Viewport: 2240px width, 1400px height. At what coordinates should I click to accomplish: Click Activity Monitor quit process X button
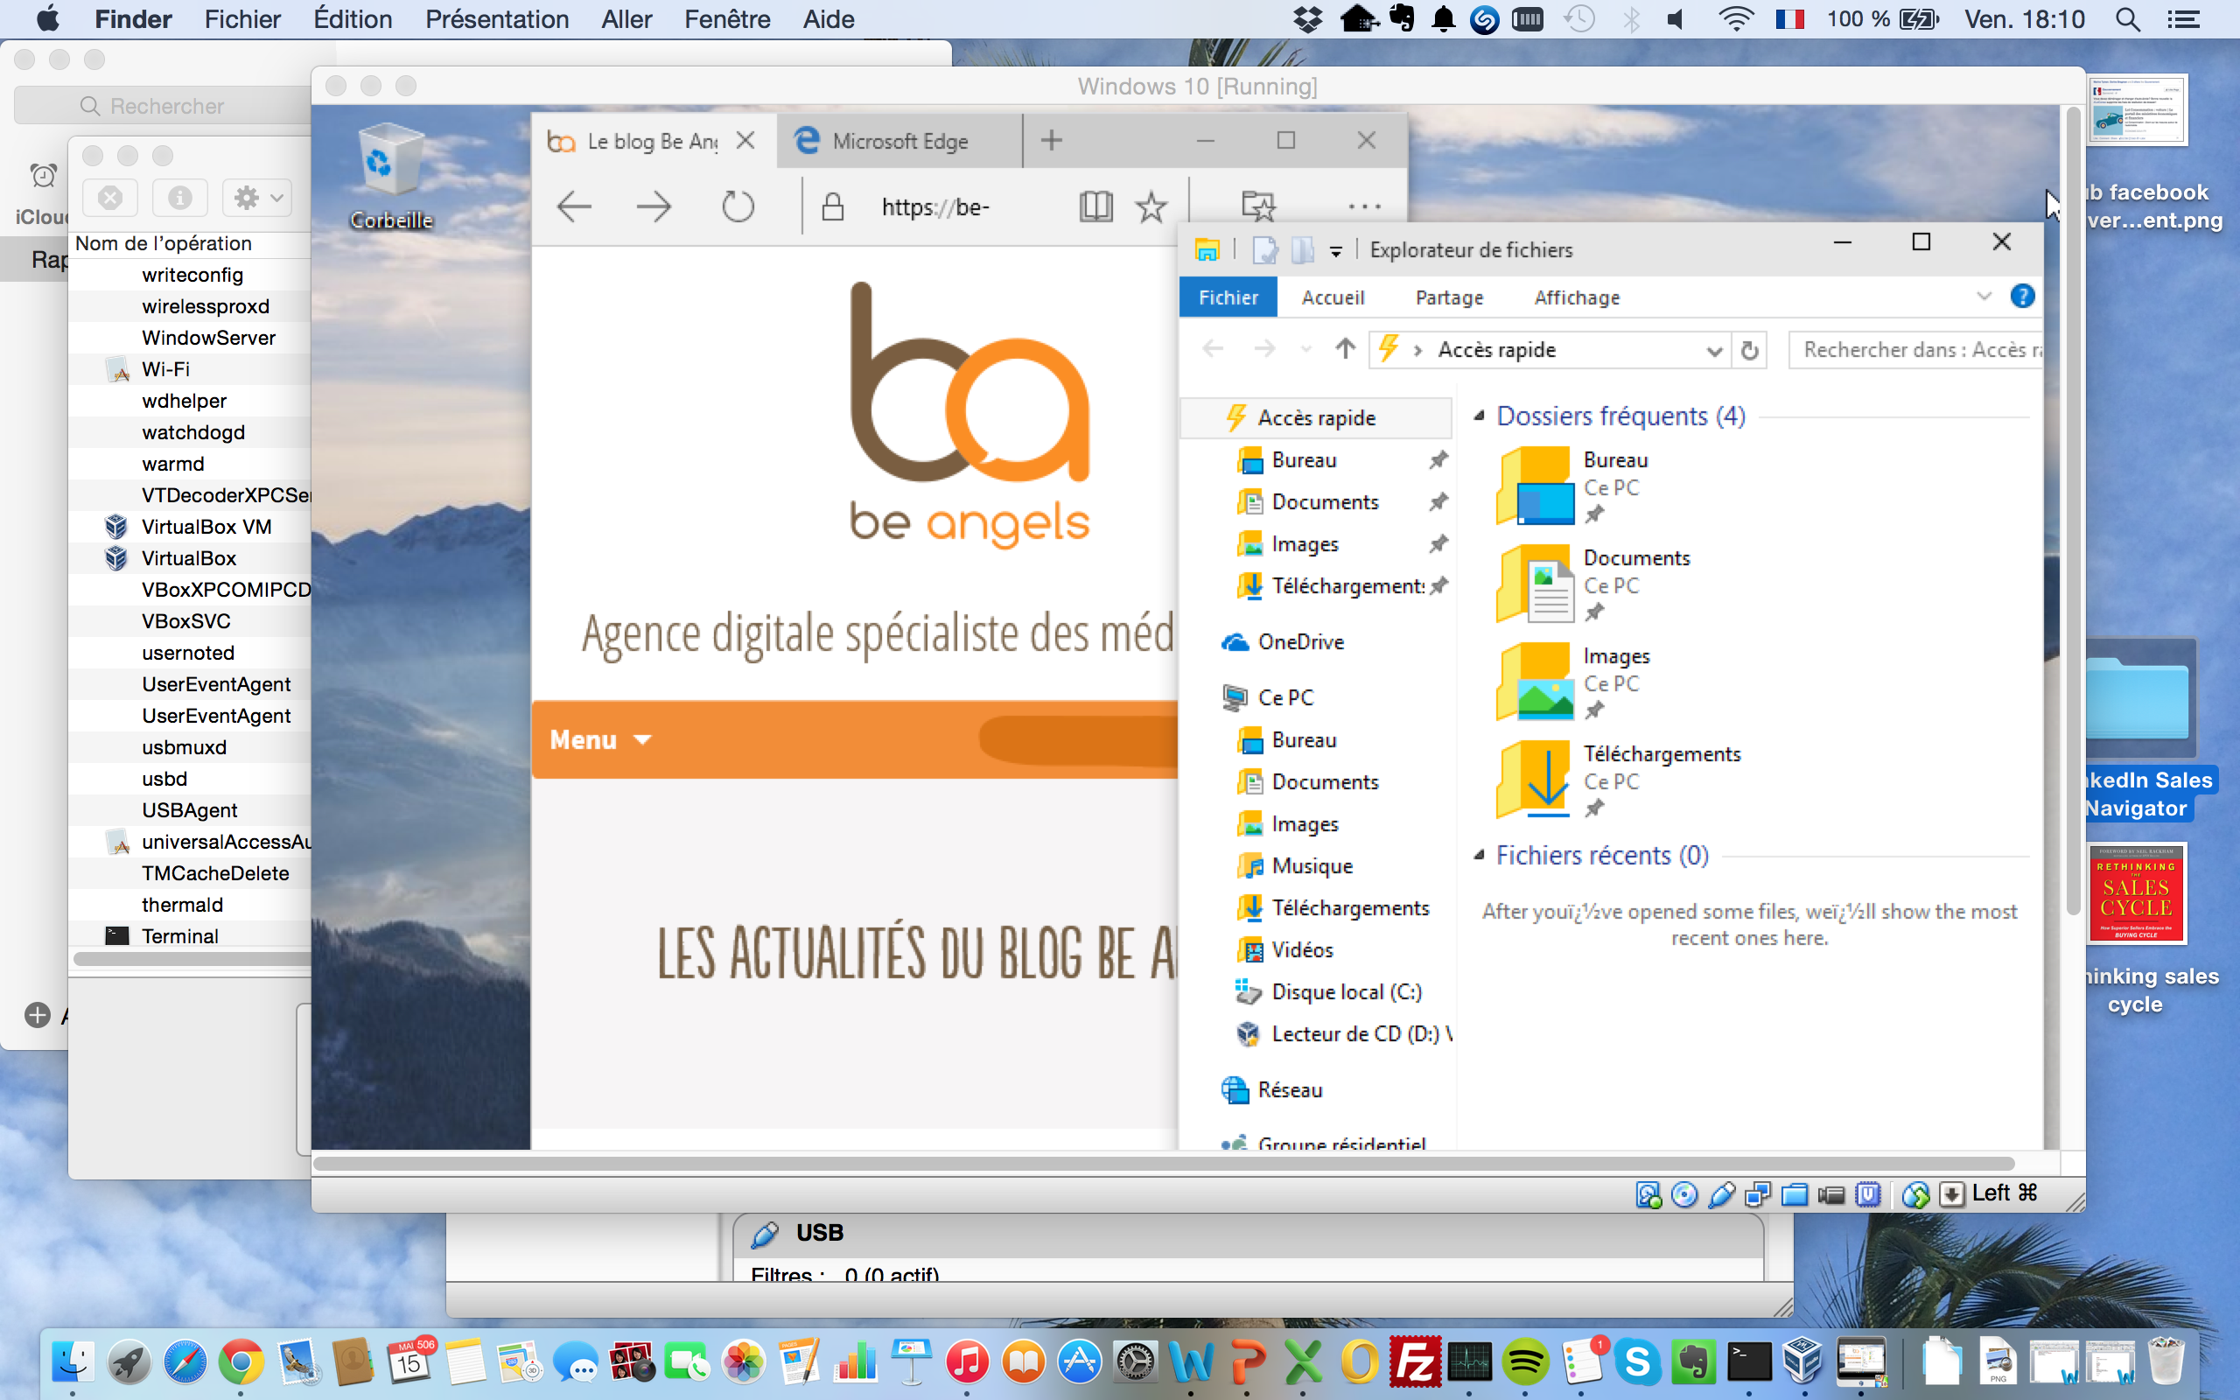109,197
